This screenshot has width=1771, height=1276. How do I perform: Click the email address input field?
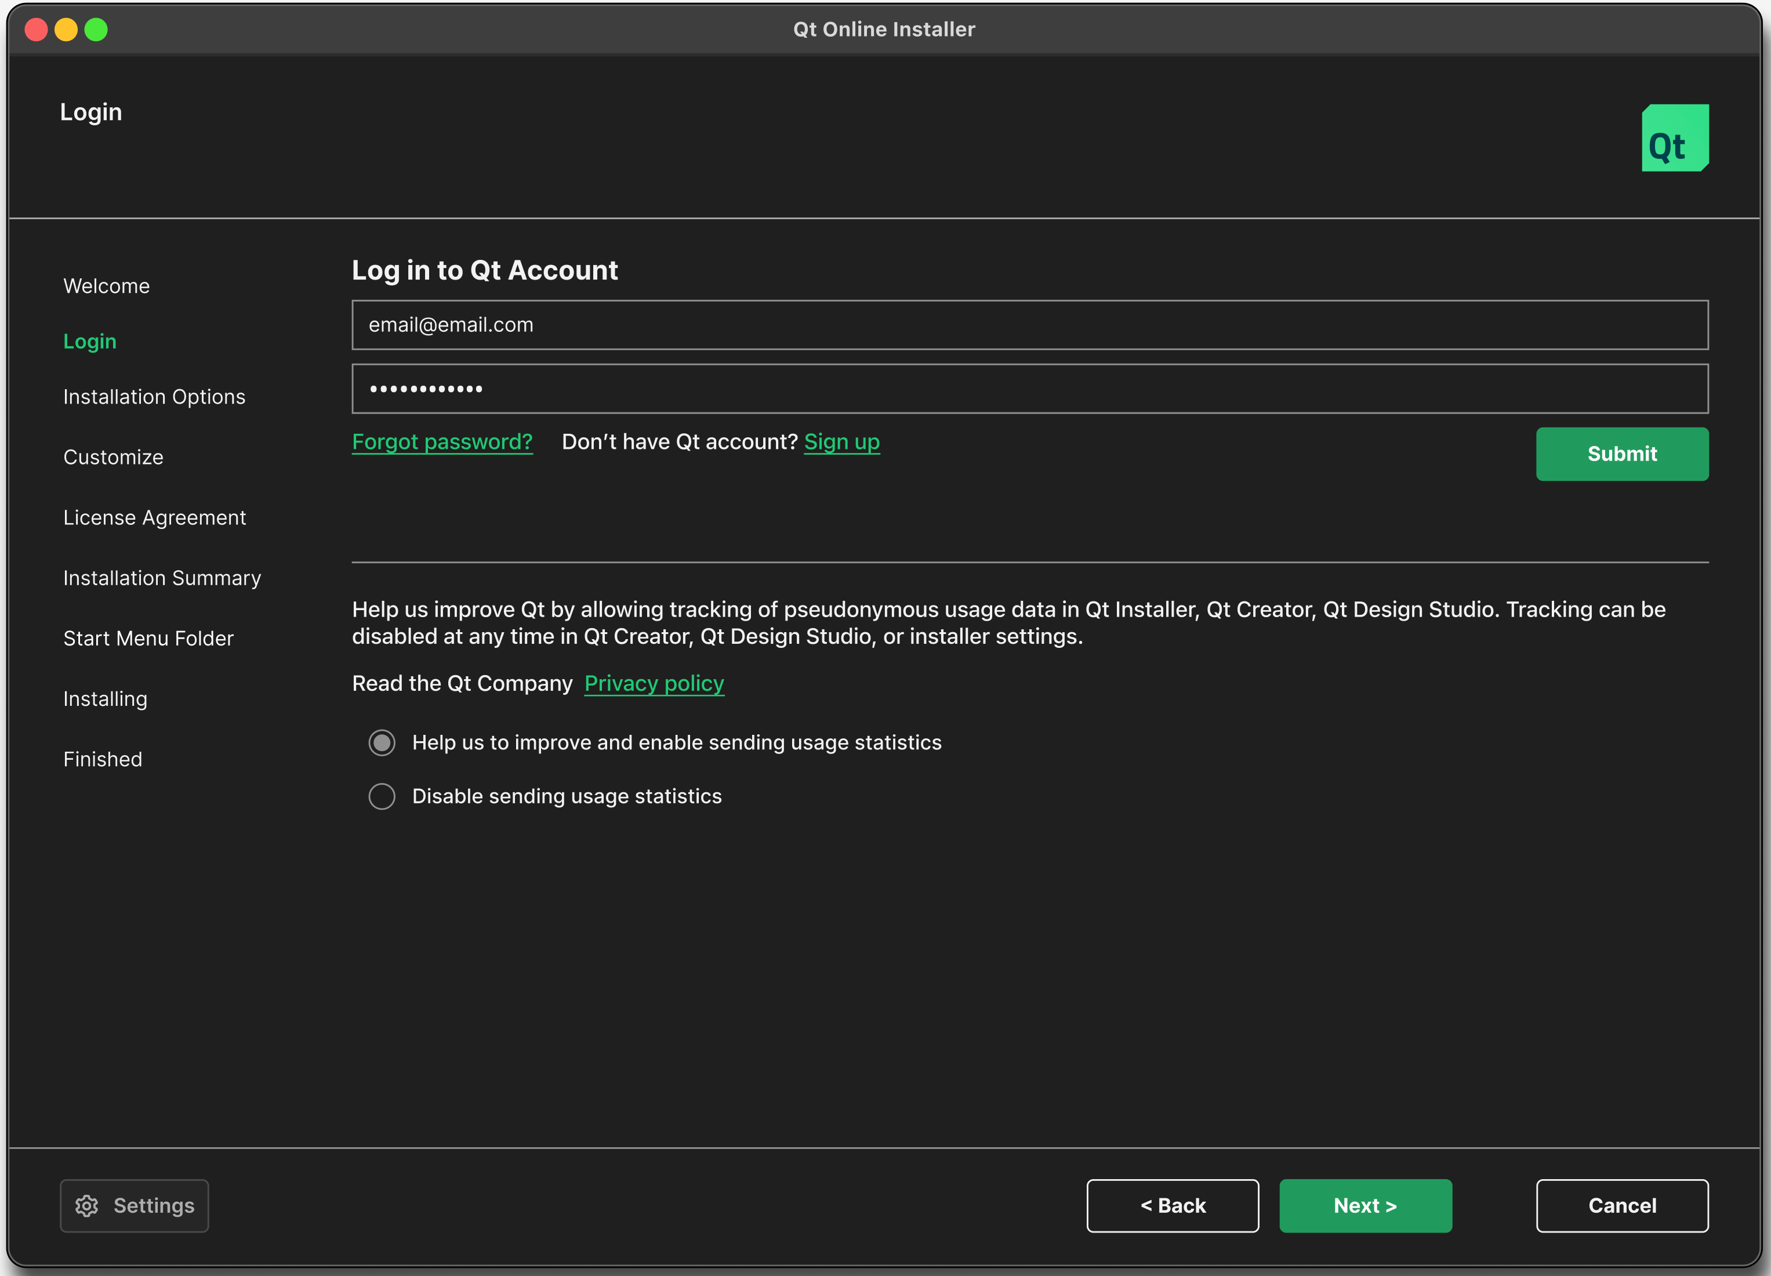1030,325
